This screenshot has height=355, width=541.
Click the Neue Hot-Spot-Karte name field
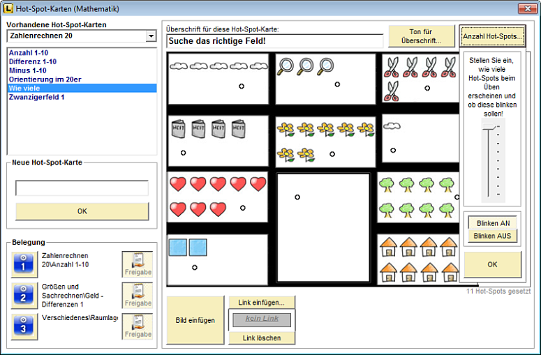(82, 188)
